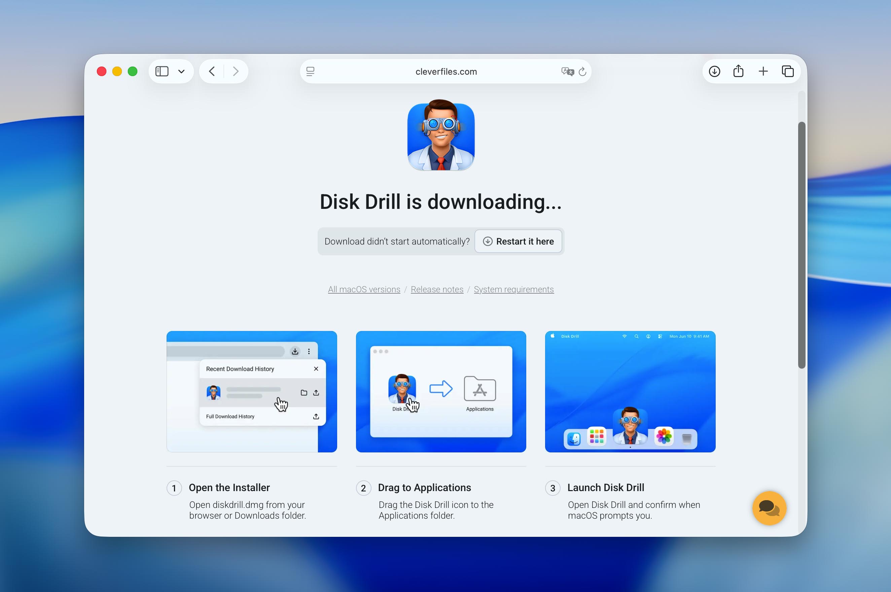This screenshot has width=891, height=592.
Task: Click the page vertical scrollbar
Action: pyautogui.click(x=801, y=245)
